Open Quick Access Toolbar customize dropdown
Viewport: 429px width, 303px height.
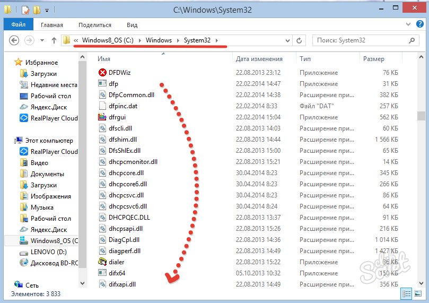47,11
